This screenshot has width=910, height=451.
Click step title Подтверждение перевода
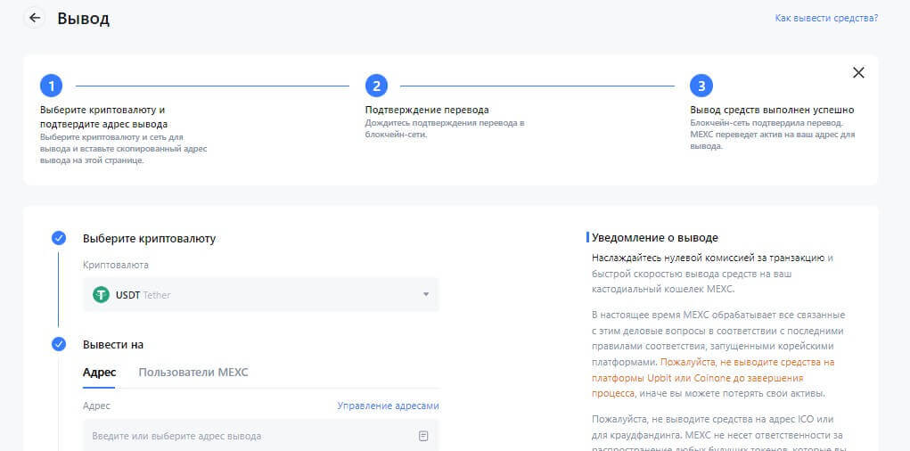click(x=427, y=110)
